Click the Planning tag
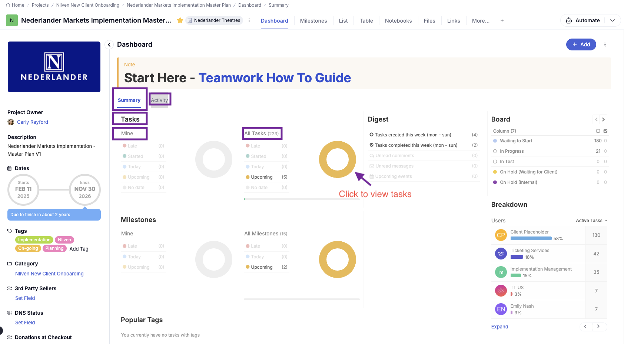Screen dimensions: 624x344 click(x=54, y=248)
